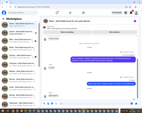This screenshot has width=142, height=113.
Task: Click the Facebook logo
Action: pos(4,13)
